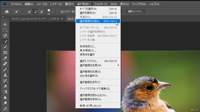Open the 3D(D) menu
Screen dimensions: 200x112
click(x=113, y=4)
